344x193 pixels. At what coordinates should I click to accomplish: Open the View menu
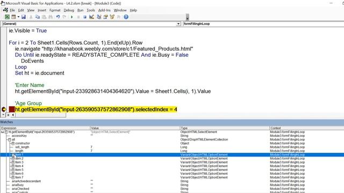[31, 10]
